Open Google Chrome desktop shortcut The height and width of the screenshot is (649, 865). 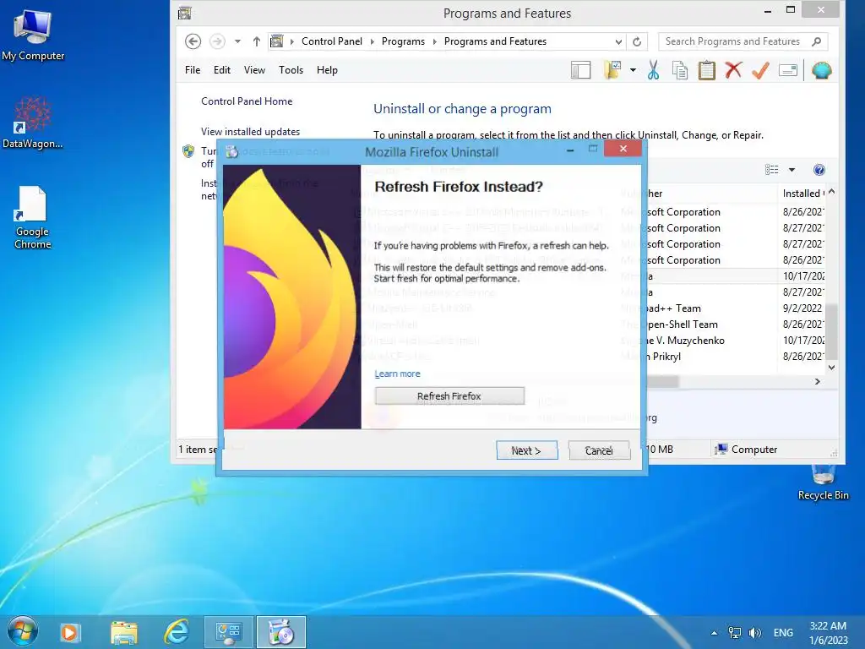point(33,218)
